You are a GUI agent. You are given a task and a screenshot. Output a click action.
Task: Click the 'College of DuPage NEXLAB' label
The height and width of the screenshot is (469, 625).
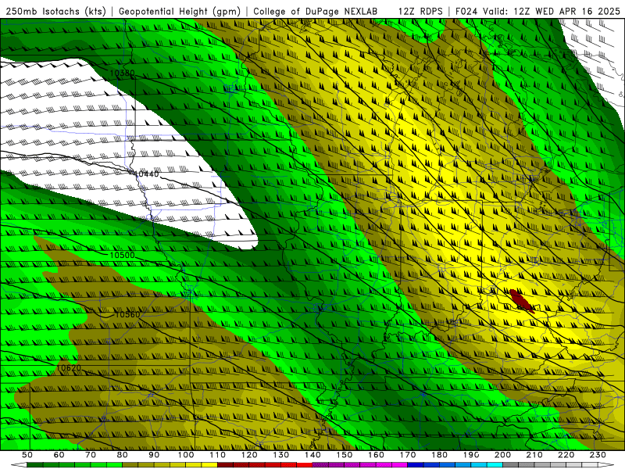pos(316,12)
